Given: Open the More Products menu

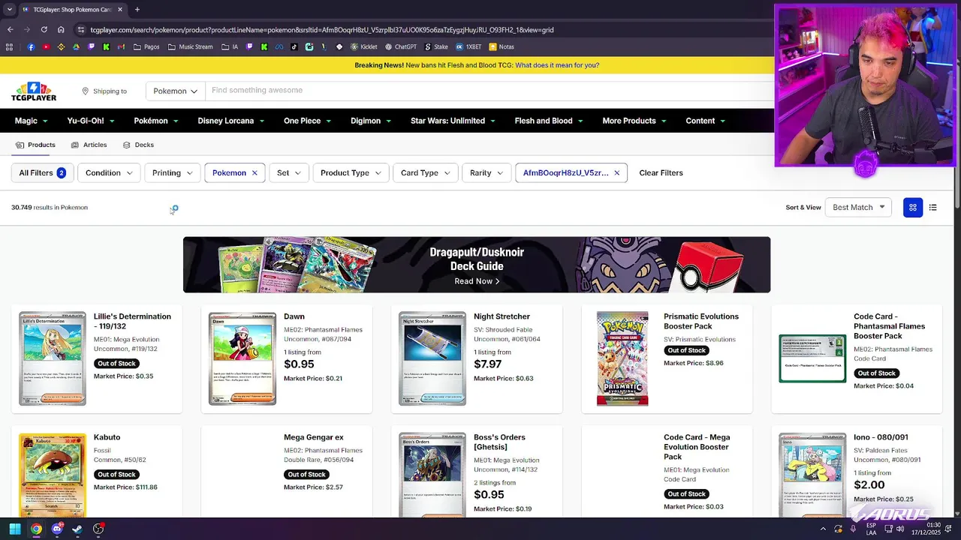Looking at the screenshot, I should 634,121.
